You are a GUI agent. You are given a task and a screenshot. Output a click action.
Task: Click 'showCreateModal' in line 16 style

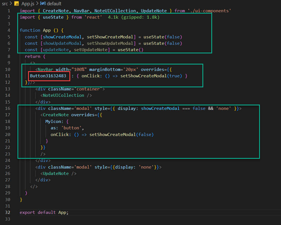(160, 108)
